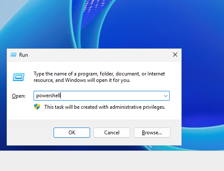Cancel the Run dialog
224x171 pixels.
[x=112, y=133]
